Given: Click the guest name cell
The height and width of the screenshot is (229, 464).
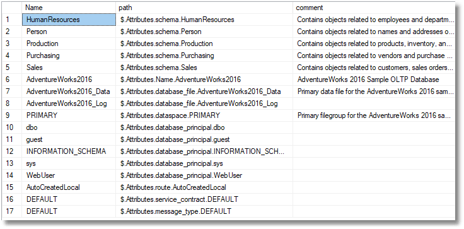Looking at the screenshot, I should point(69,139).
